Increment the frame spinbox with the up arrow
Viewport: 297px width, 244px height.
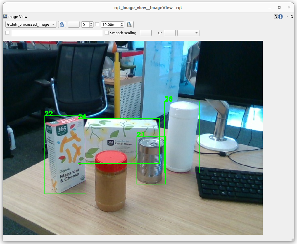click(x=91, y=23)
